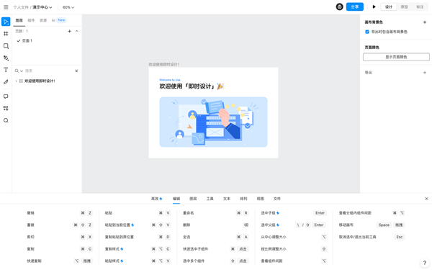432x270 pixels.
Task: Open the plugins/components grid tool
Action: click(6, 108)
